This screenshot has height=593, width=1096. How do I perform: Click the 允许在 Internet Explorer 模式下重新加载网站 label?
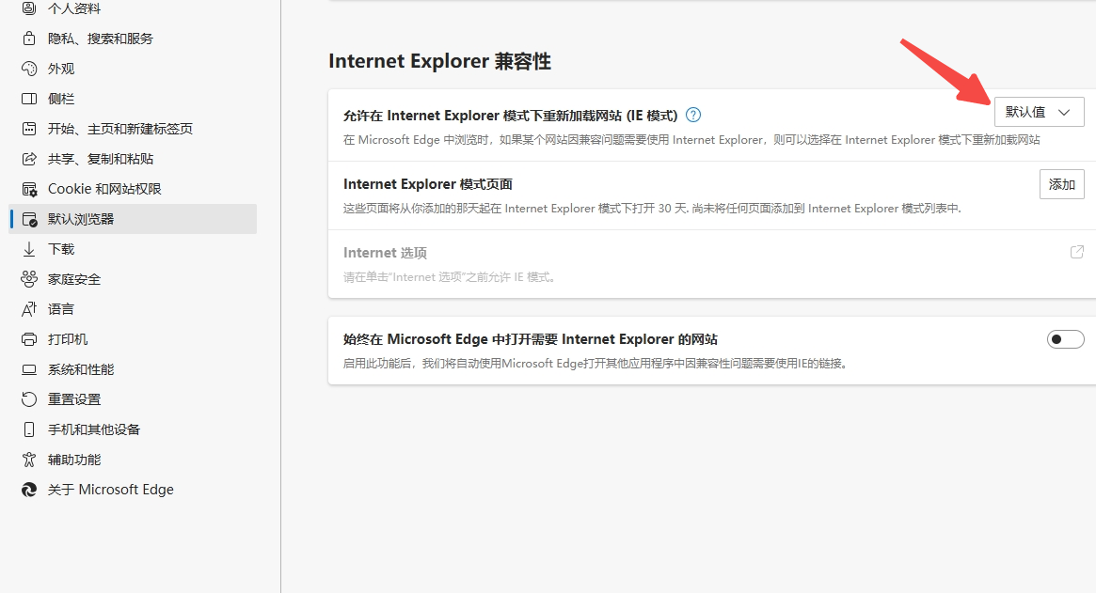pos(510,116)
